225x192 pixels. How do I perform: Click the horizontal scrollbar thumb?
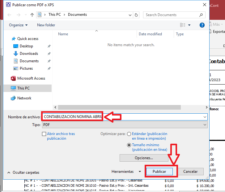(x=119, y=107)
